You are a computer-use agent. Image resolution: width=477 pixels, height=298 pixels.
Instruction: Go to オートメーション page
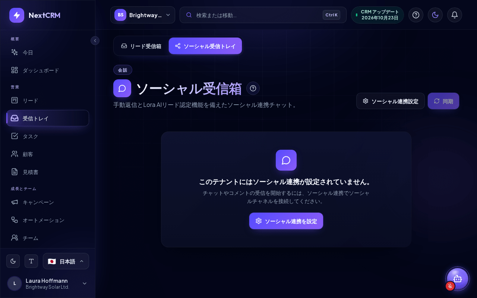(x=48, y=220)
